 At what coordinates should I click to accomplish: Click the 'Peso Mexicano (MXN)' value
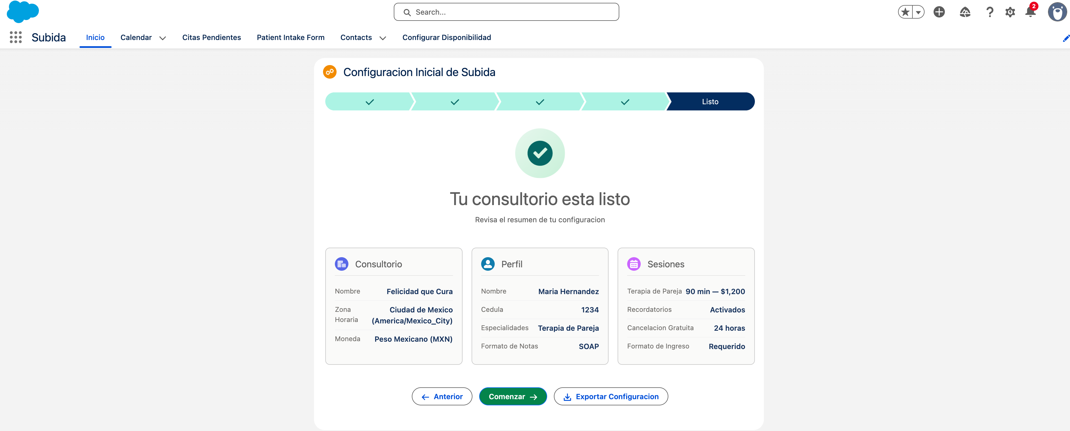click(413, 339)
